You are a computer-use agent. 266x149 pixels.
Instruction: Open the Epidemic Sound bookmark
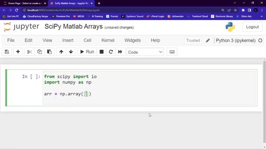coord(133,17)
